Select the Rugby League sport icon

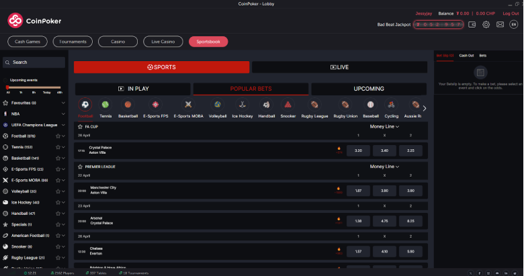click(x=314, y=105)
